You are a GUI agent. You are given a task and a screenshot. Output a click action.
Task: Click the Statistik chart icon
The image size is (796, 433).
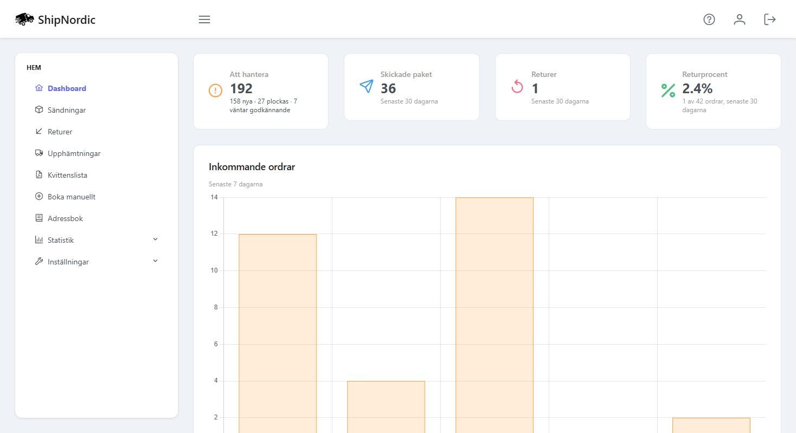pyautogui.click(x=38, y=240)
